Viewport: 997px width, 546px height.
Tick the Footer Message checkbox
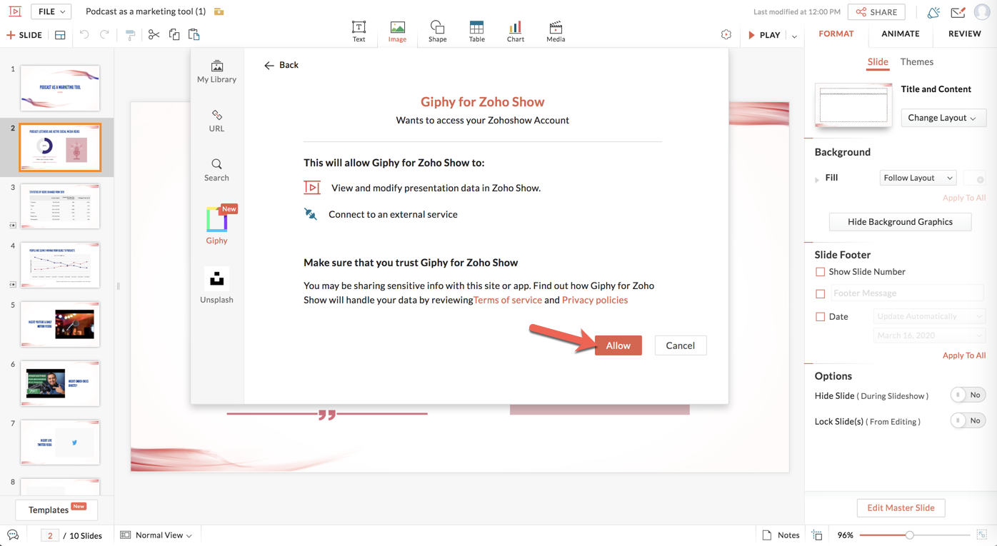tap(820, 293)
